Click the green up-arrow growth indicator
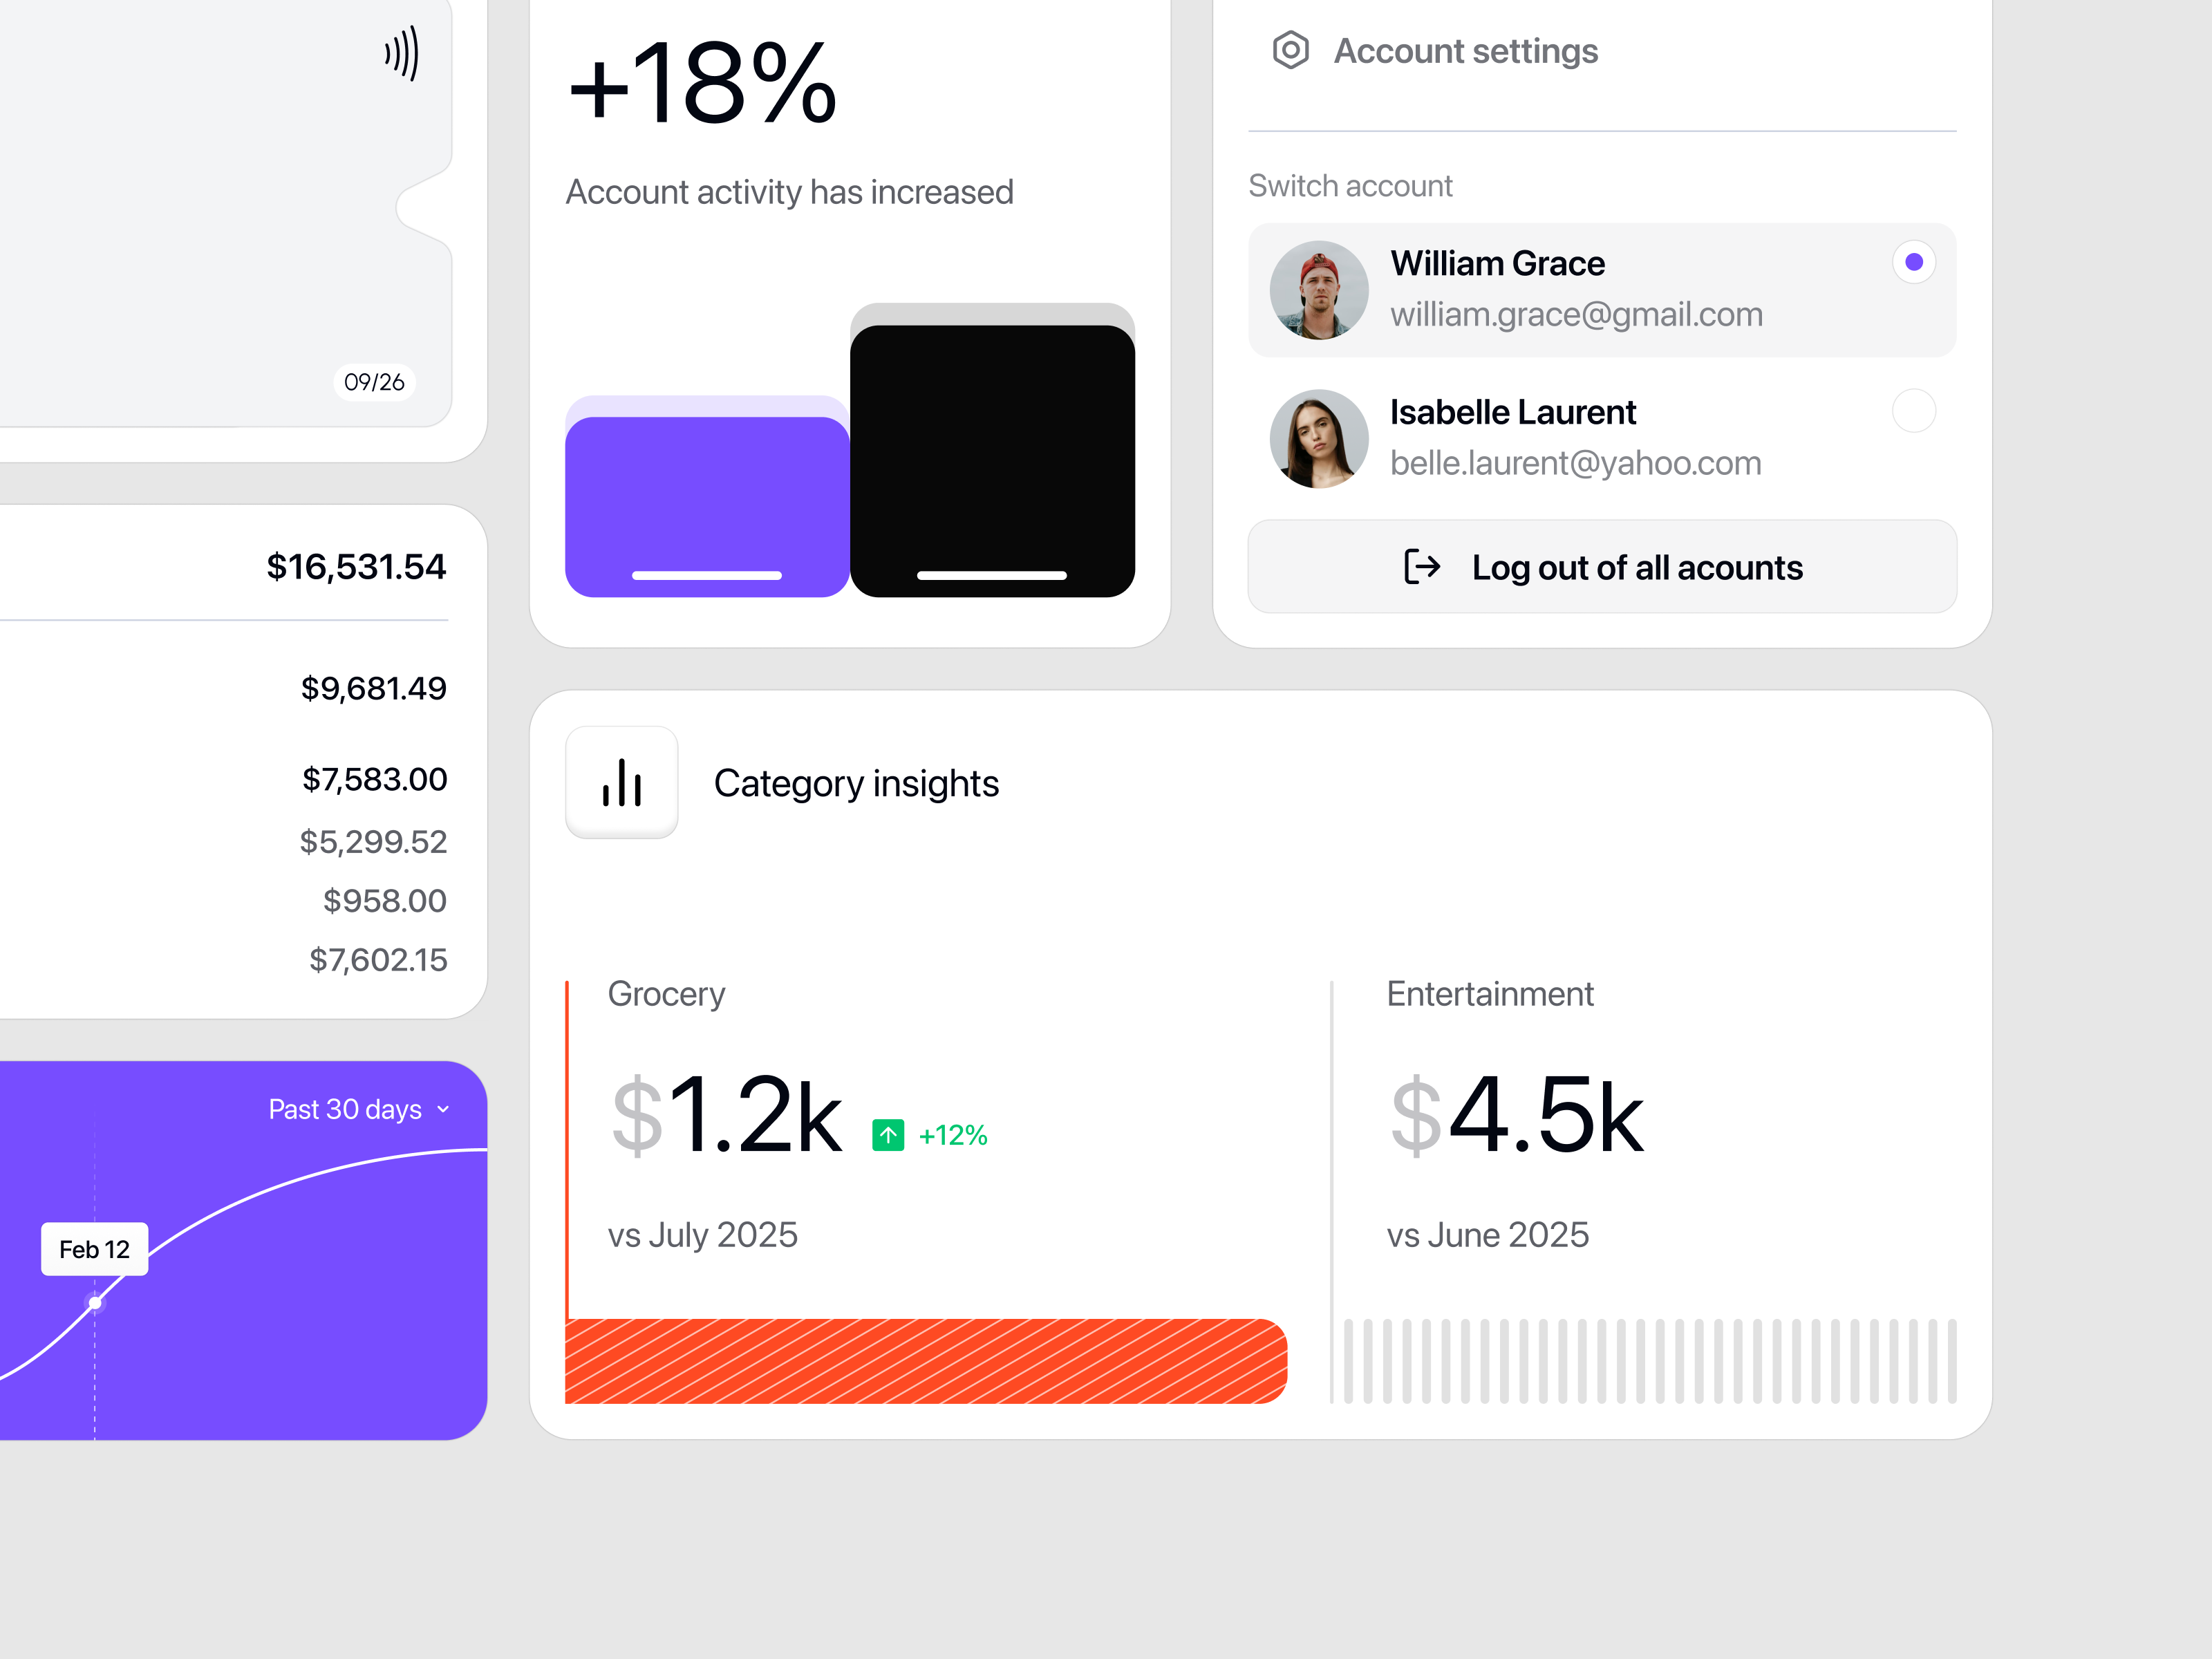2212x1659 pixels. [x=888, y=1135]
